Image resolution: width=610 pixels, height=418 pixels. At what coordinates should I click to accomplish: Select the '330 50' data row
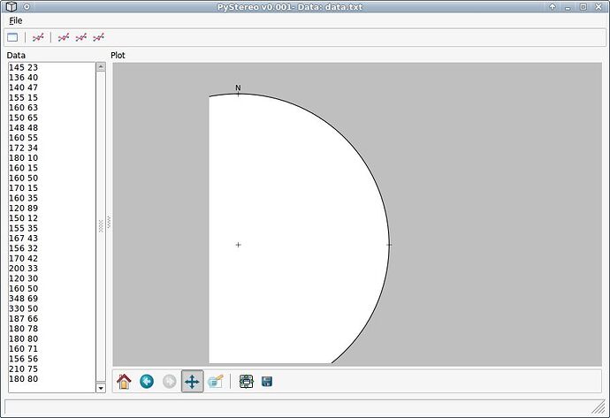(52, 308)
